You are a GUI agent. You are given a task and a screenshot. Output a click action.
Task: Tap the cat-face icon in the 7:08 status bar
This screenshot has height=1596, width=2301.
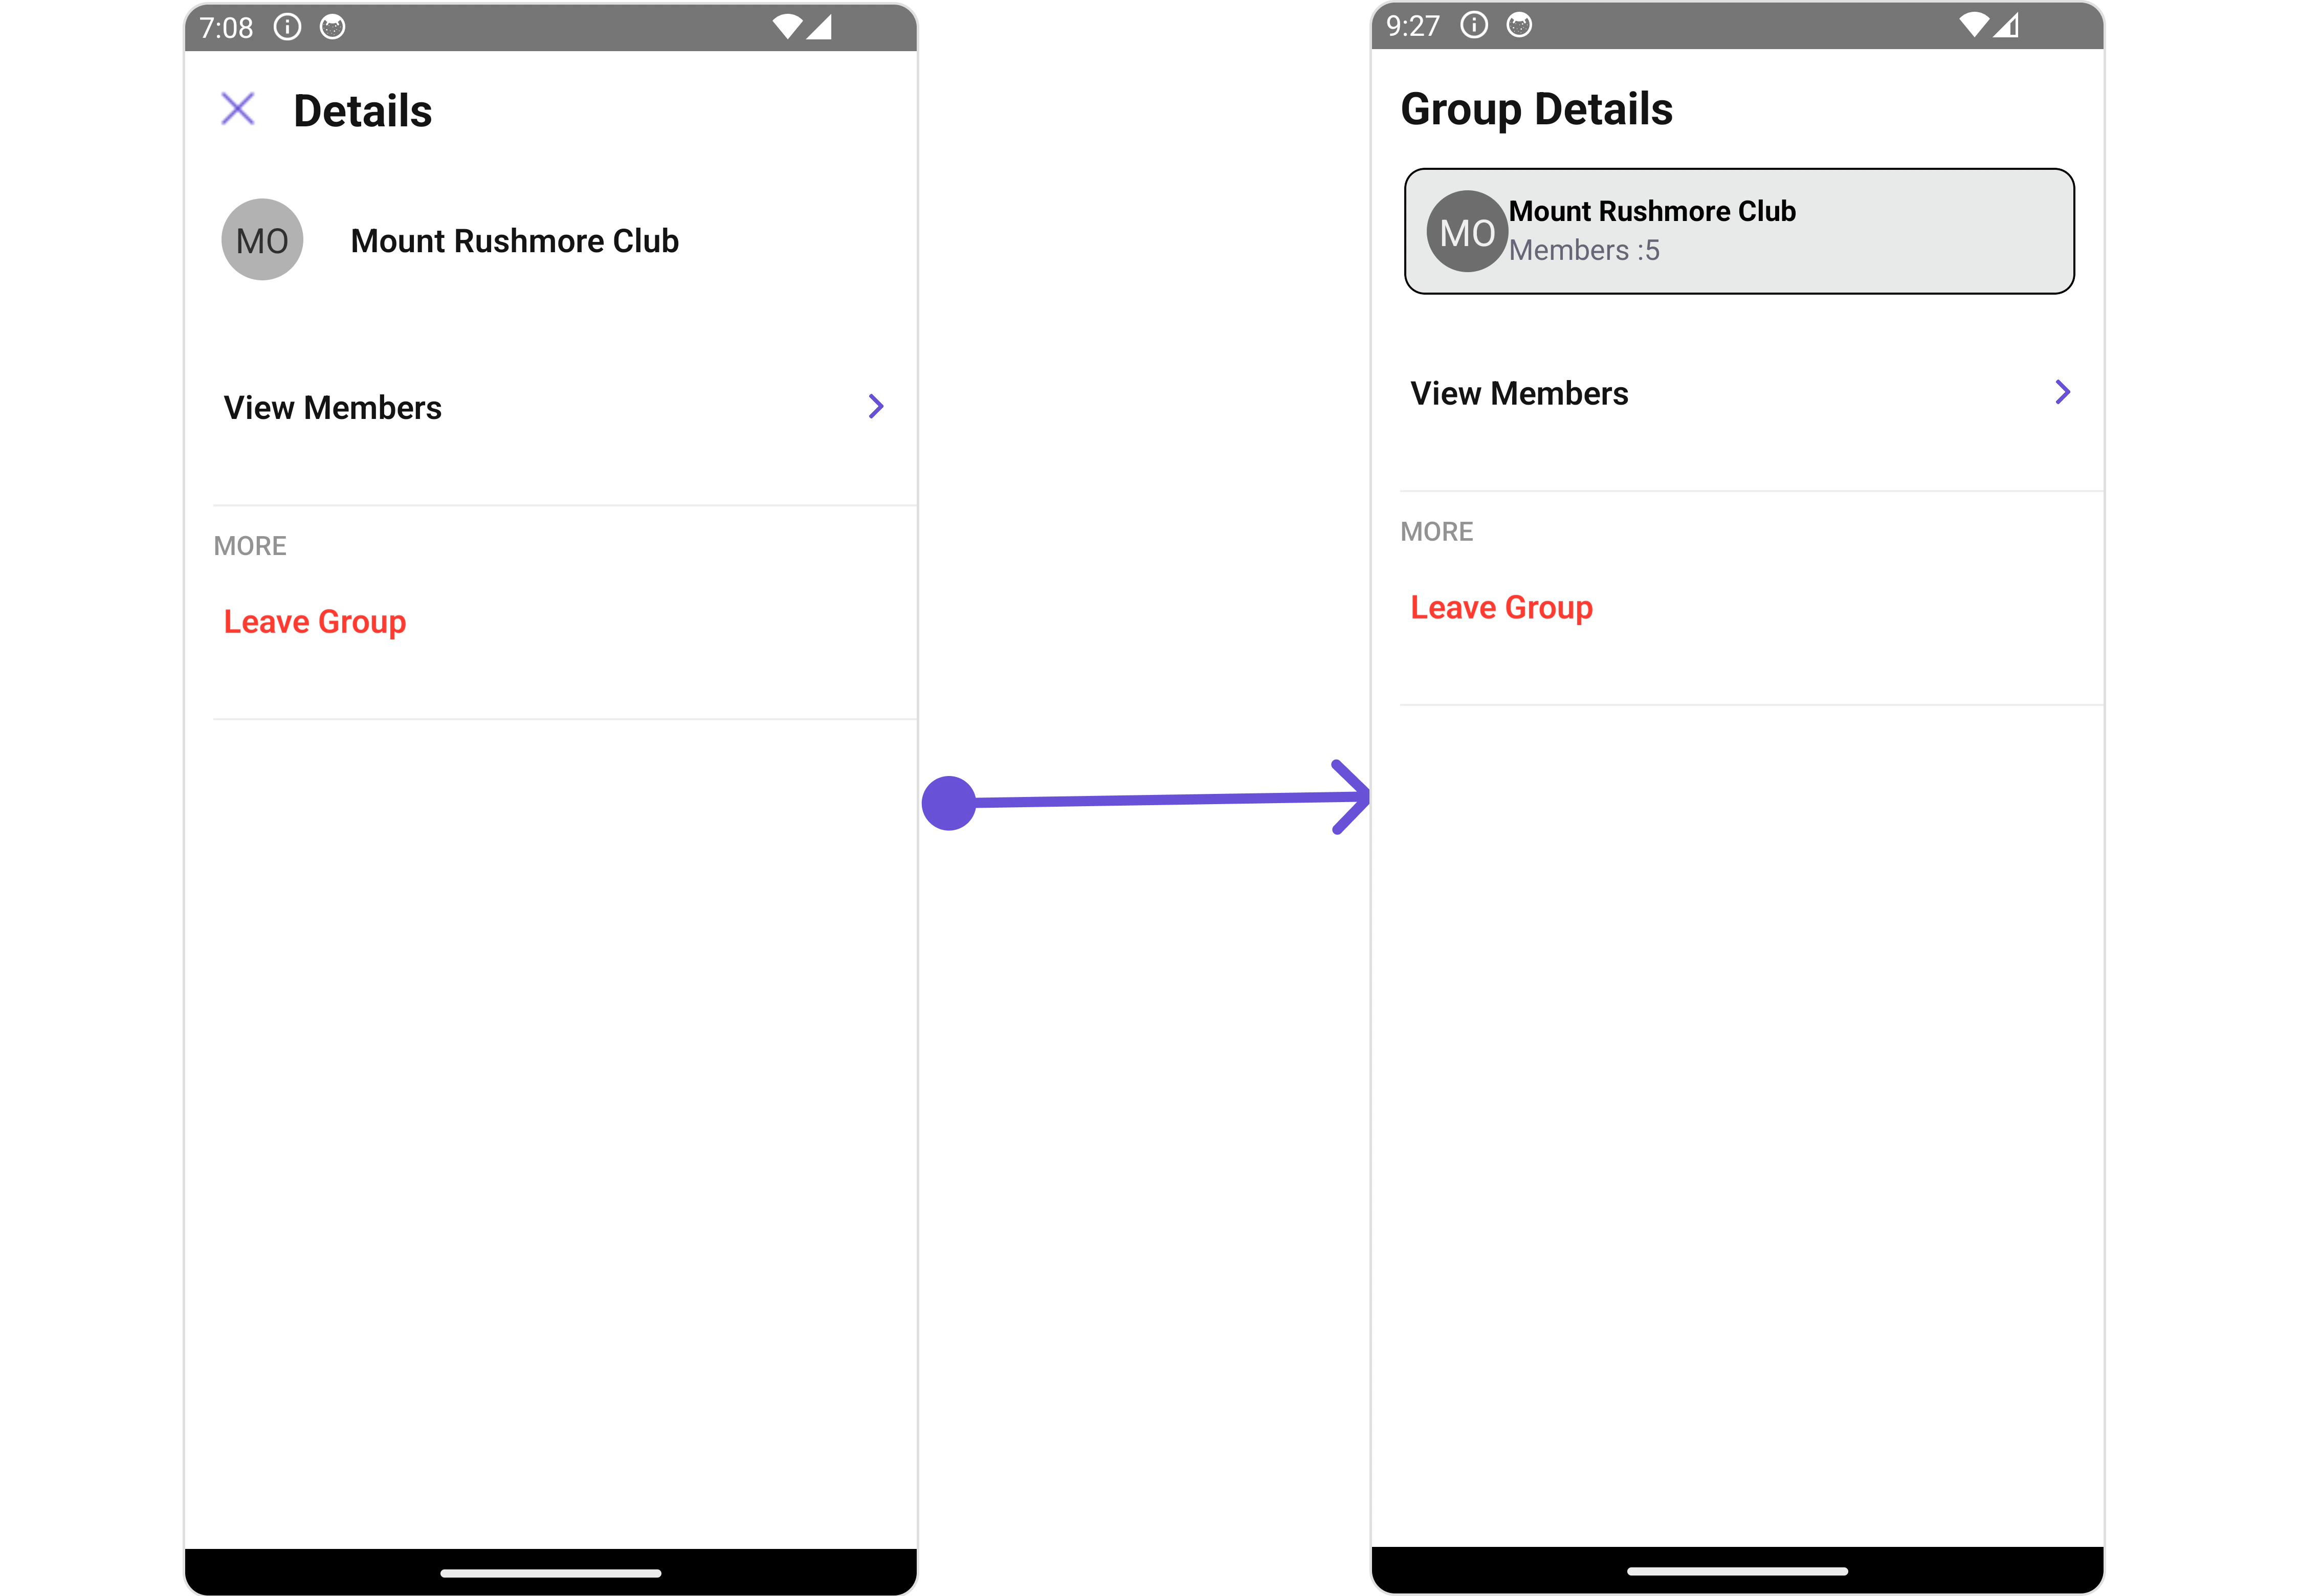pos(333,27)
